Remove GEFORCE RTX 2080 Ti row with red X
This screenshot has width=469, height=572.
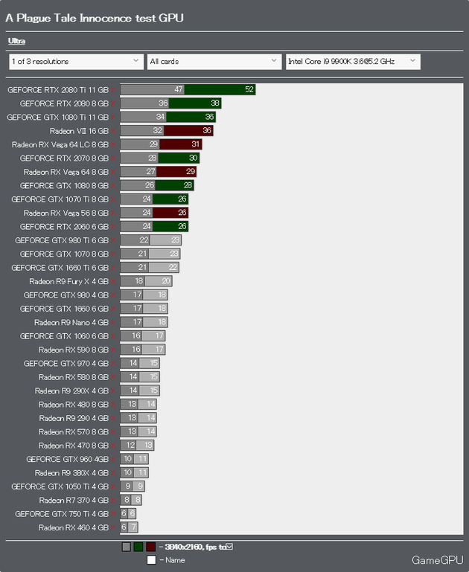coord(113,90)
